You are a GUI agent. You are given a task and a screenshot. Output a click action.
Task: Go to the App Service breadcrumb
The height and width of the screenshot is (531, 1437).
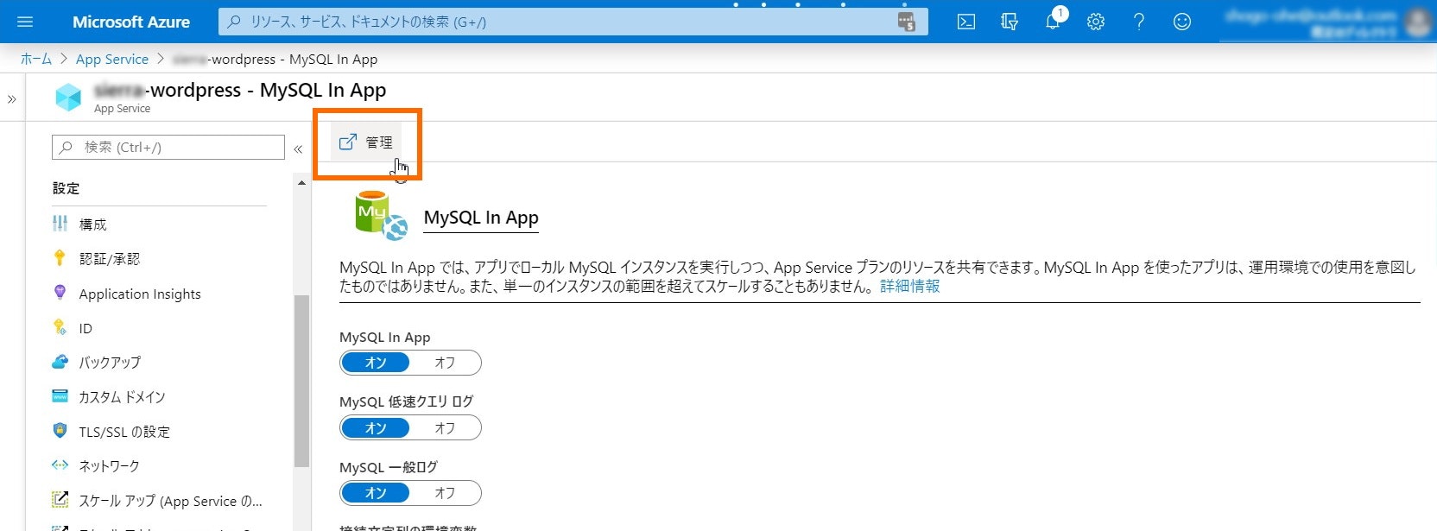[x=112, y=59]
